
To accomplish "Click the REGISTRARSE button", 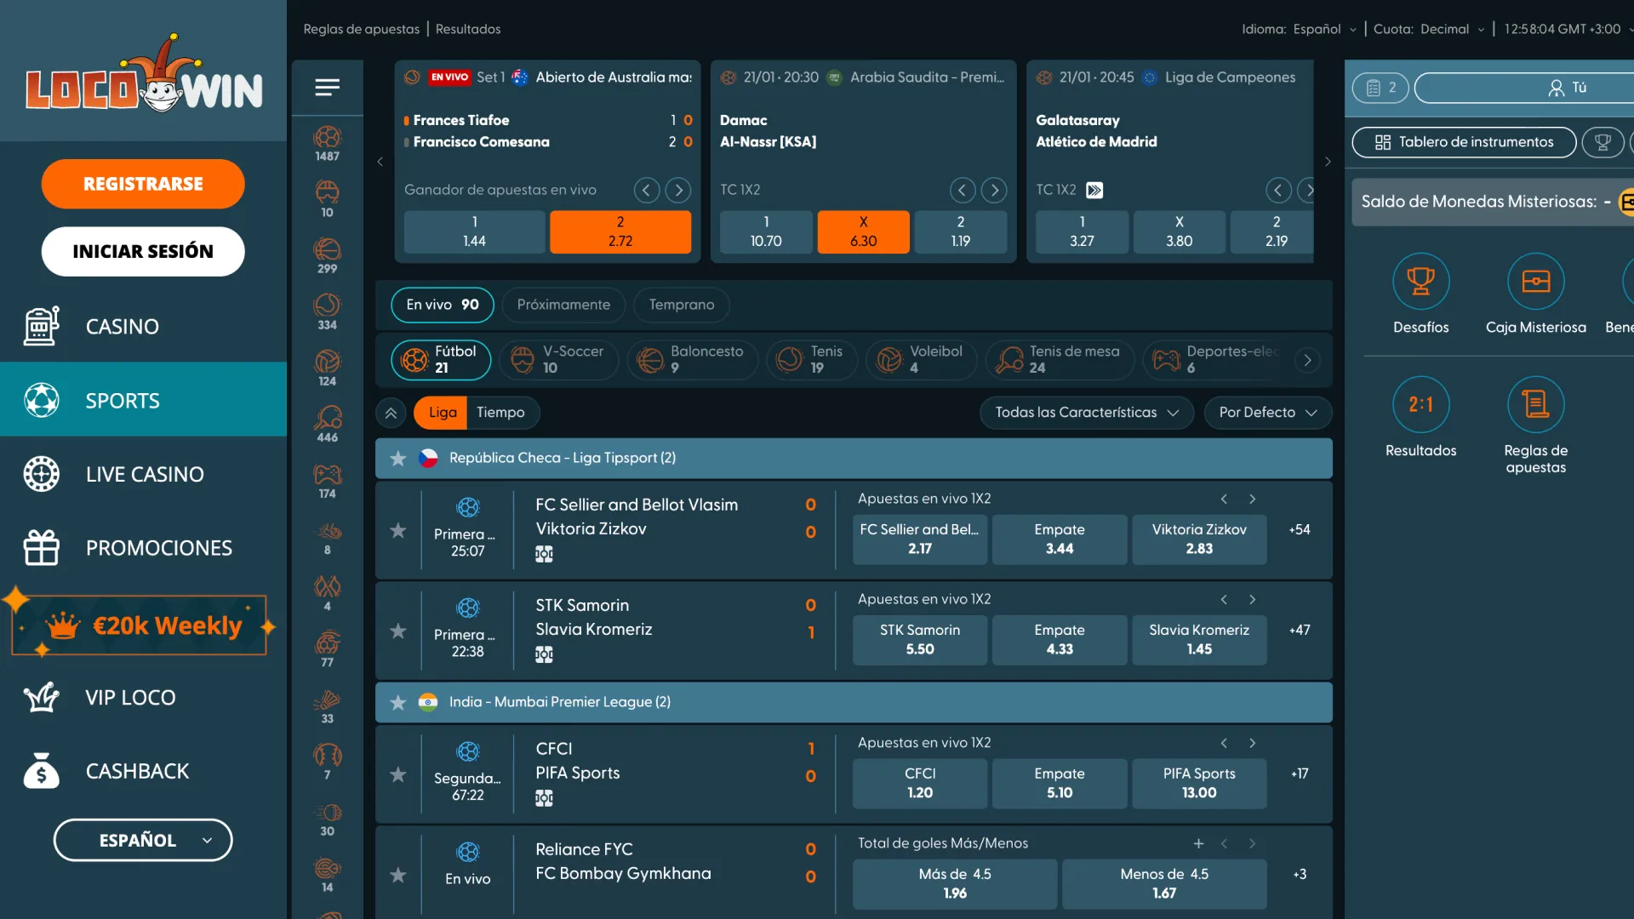I will point(142,184).
